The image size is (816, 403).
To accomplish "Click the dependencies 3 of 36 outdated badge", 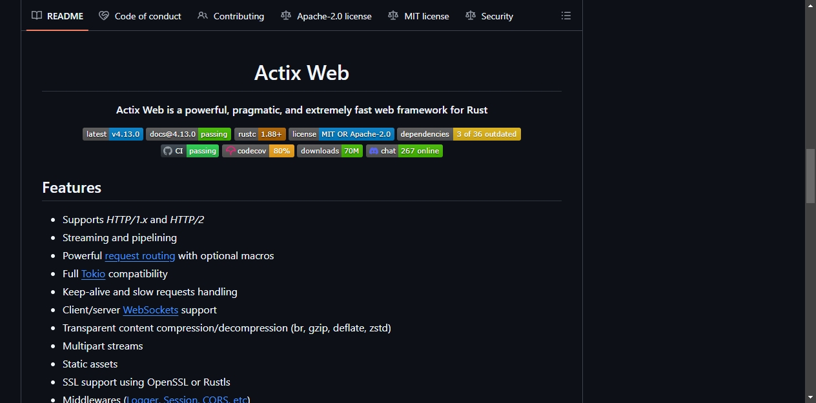I will pyautogui.click(x=459, y=134).
